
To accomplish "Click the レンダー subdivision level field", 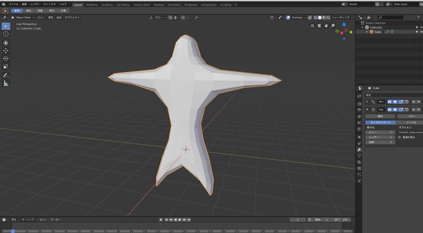I will click(x=380, y=138).
